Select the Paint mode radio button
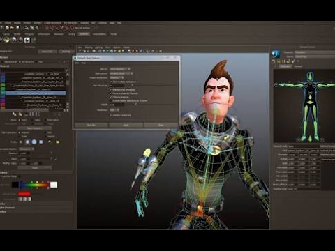The width and height of the screenshot is (335, 251). [x=20, y=120]
